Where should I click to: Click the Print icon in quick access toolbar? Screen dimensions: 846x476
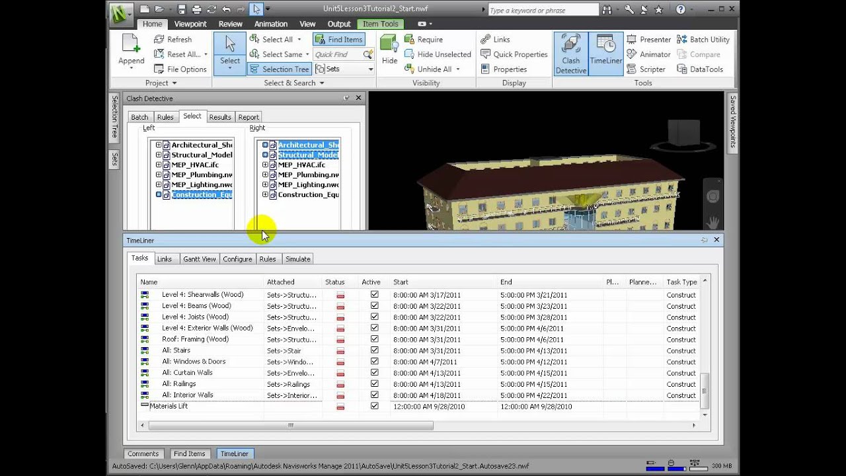tap(196, 9)
